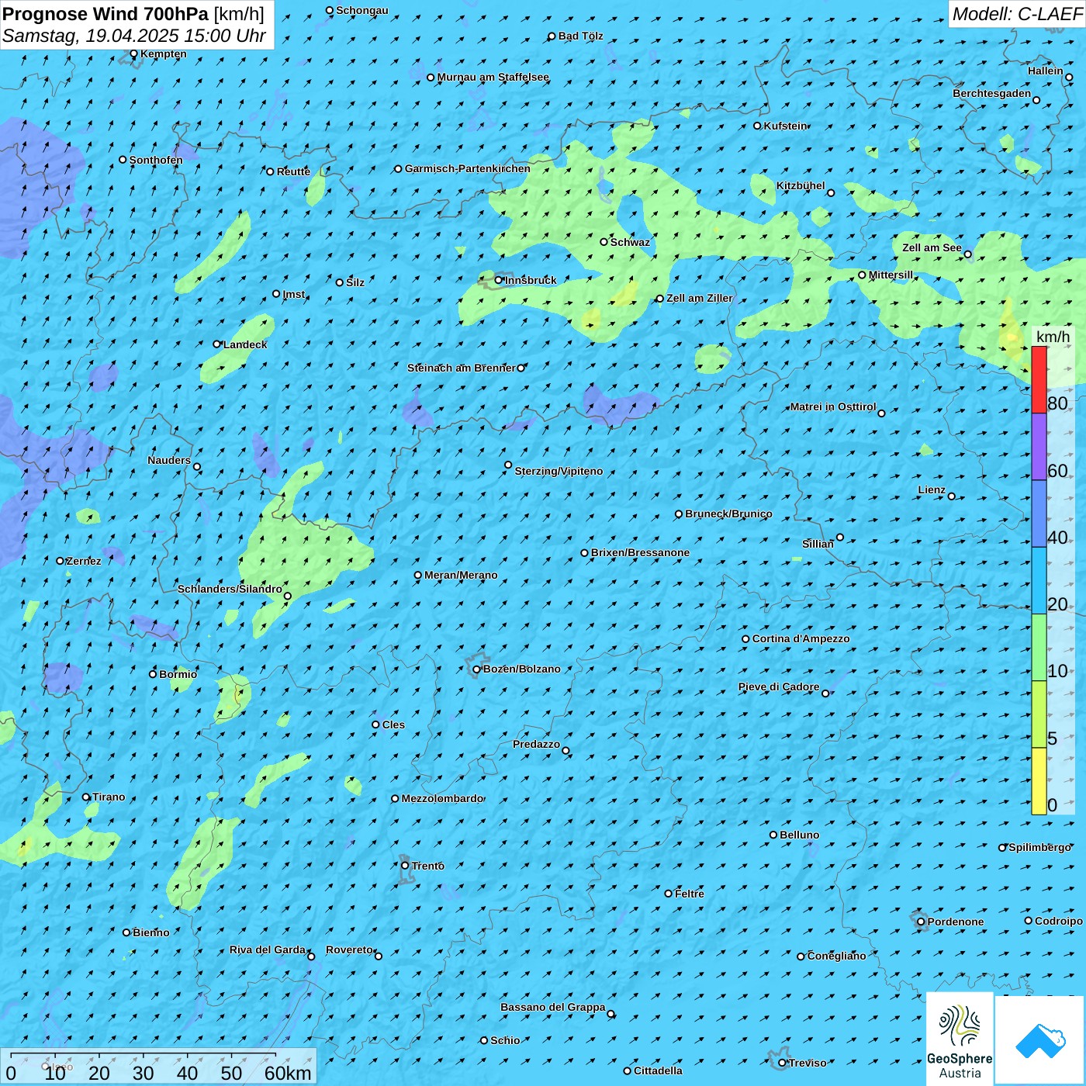This screenshot has height=1086, width=1086.
Task: Click the 'Sonthofen' label
Action: point(156,160)
